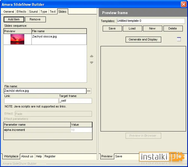Switch to the Save bottom tab
The width and height of the screenshot is (188, 167).
(x=119, y=156)
